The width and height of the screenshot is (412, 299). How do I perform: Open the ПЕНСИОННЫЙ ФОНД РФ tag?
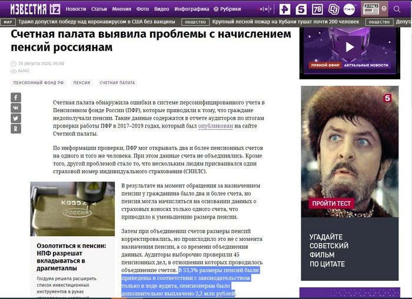[x=38, y=83]
